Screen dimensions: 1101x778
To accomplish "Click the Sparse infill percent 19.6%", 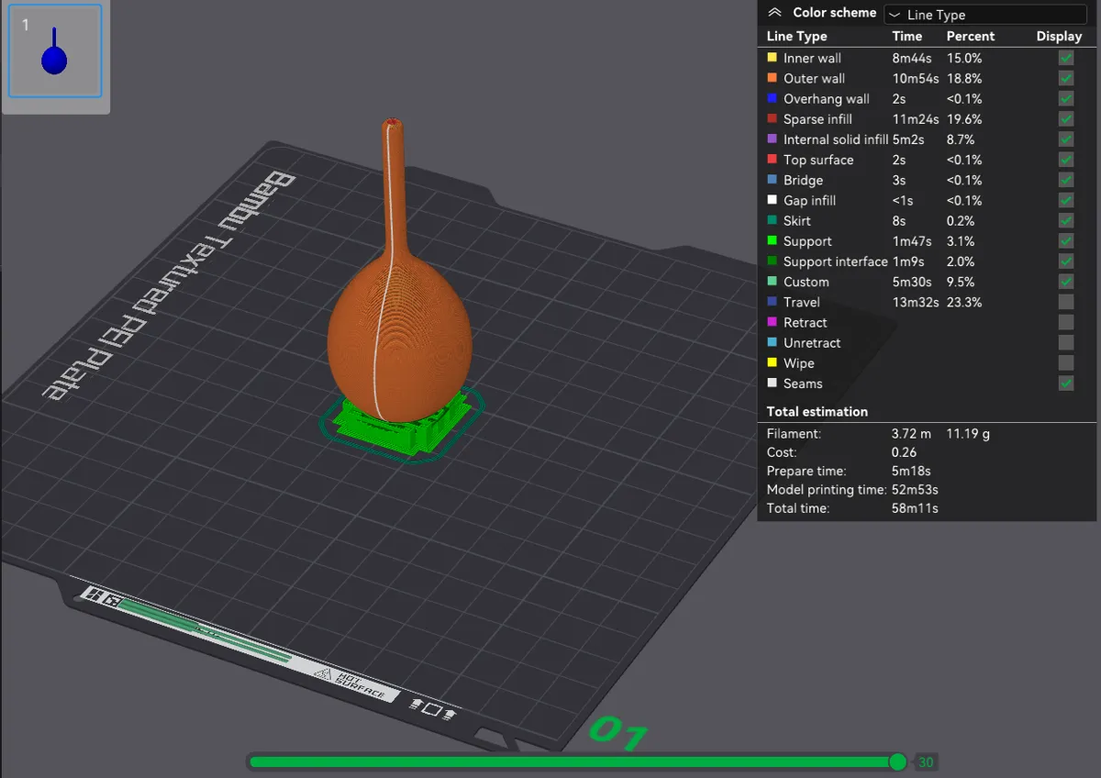I will pos(964,119).
